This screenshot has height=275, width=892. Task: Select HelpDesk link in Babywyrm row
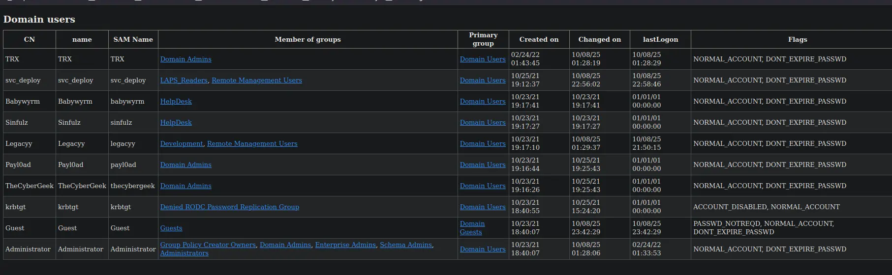coord(176,101)
